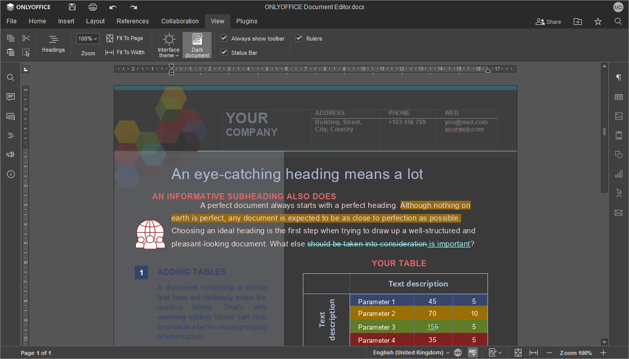The height and width of the screenshot is (359, 629).
Task: Open mail merge settings in right sidebar
Action: pos(618,212)
